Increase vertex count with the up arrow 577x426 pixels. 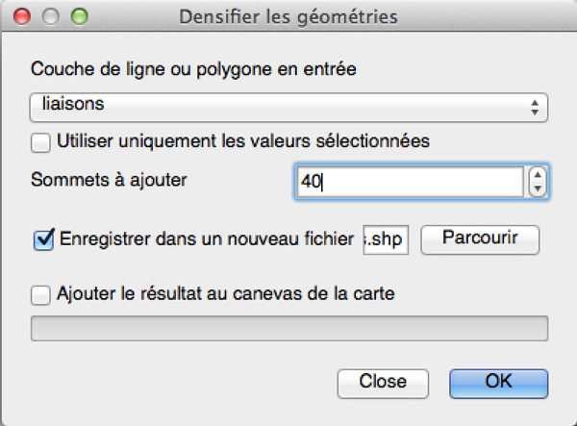(538, 175)
